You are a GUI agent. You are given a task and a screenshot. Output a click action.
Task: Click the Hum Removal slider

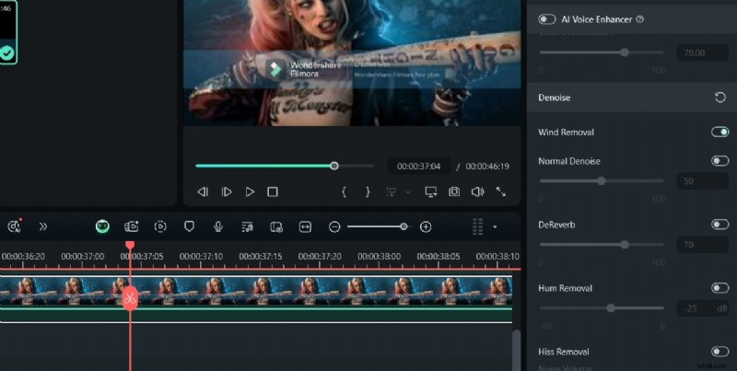602,308
